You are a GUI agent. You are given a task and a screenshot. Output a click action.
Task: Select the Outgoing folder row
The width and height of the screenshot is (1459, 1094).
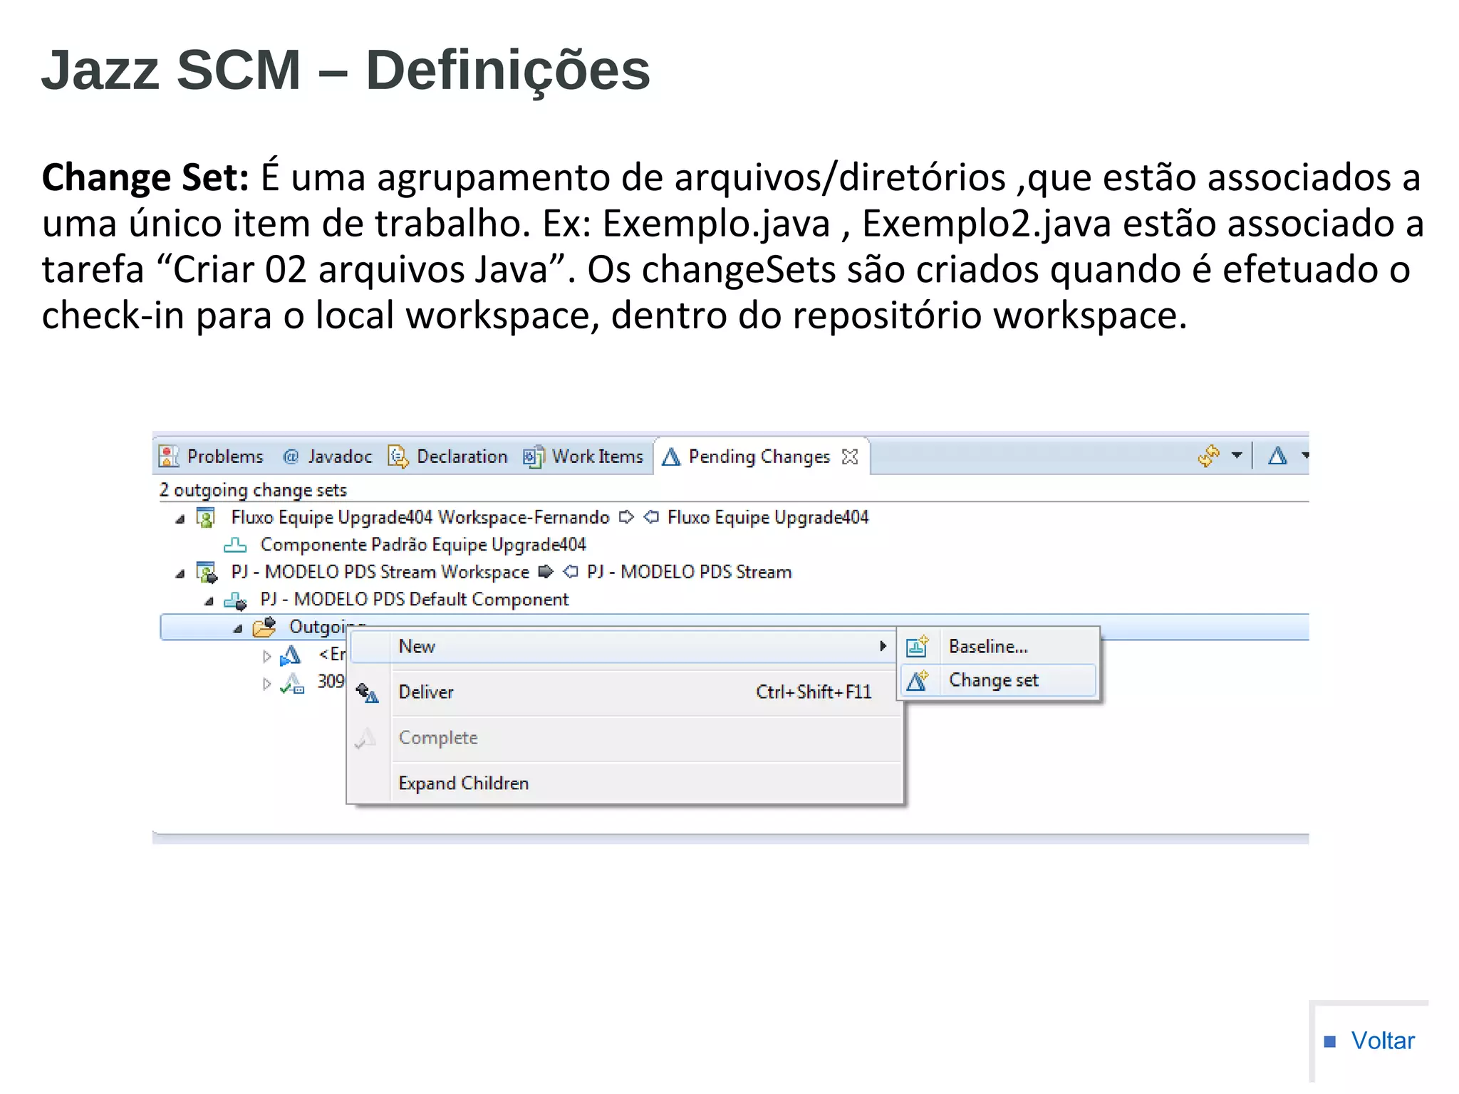(x=734, y=627)
